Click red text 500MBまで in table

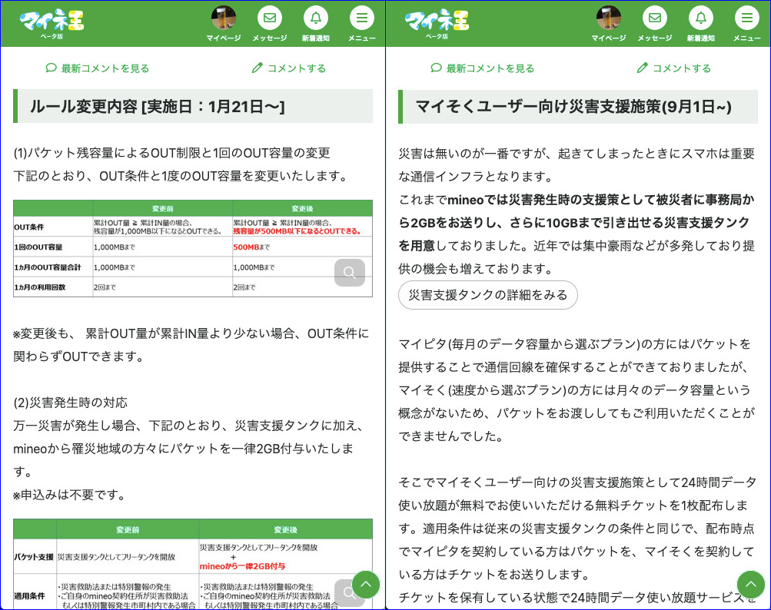point(251,247)
